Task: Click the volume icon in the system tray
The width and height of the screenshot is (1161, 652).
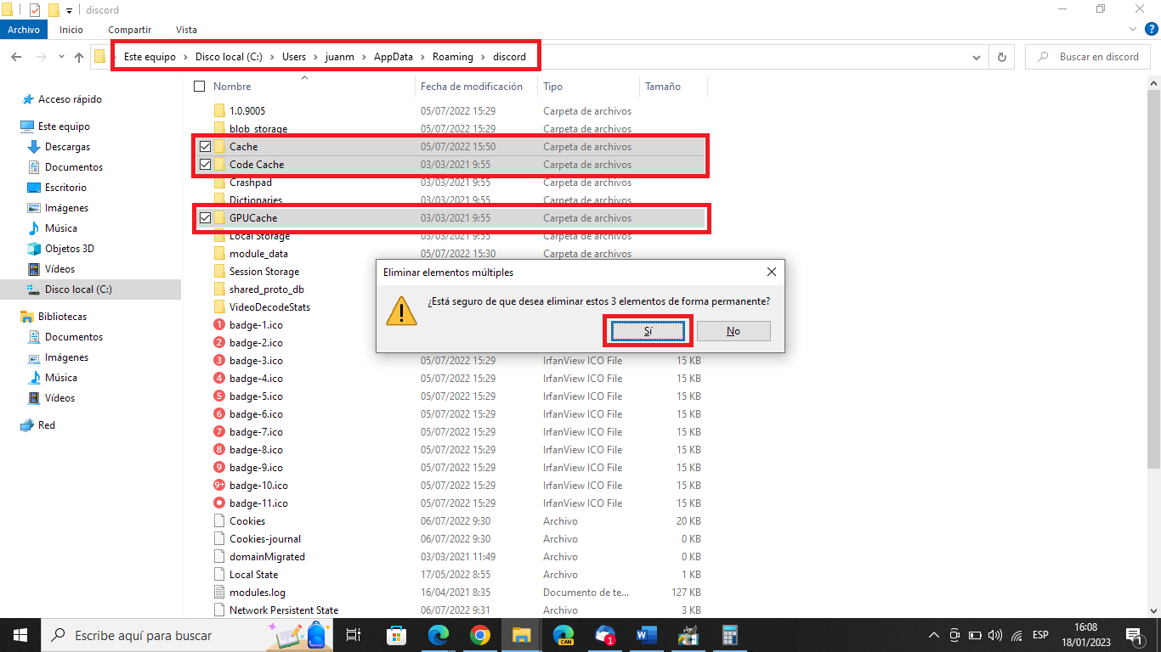Action: [x=994, y=634]
